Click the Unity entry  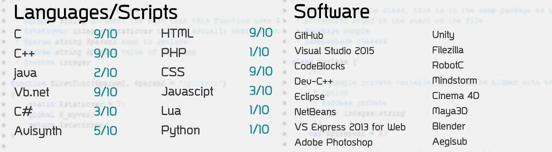coord(443,35)
